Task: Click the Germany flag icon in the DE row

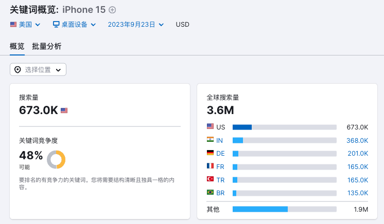Action: [210, 153]
